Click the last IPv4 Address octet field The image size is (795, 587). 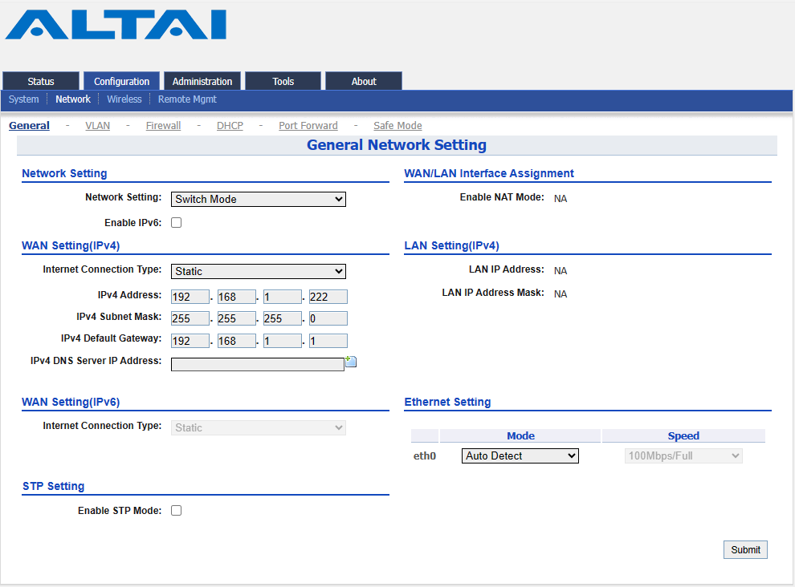click(328, 297)
